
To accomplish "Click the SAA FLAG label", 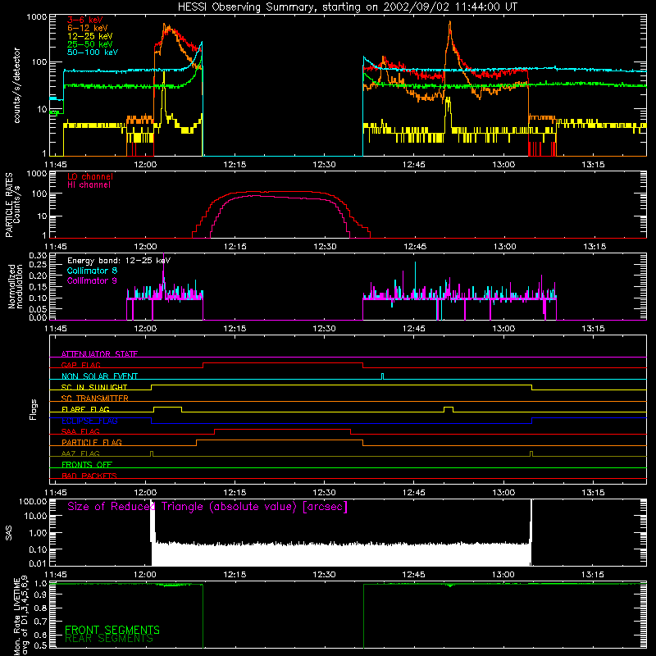I will 80,431.
